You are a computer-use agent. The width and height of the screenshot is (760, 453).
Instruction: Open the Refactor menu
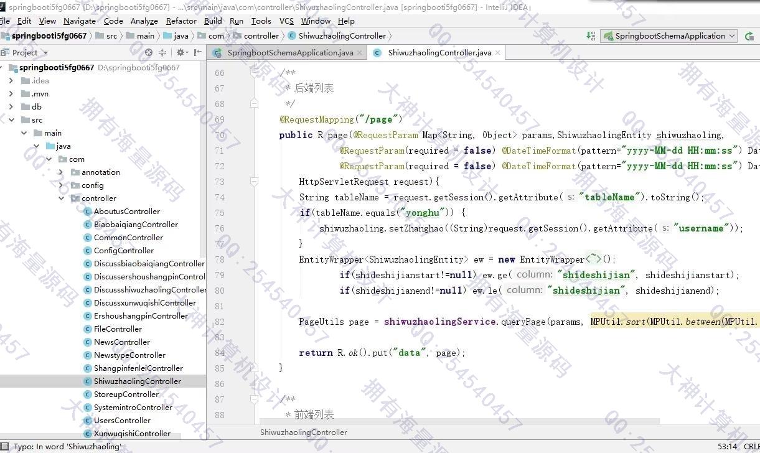181,21
